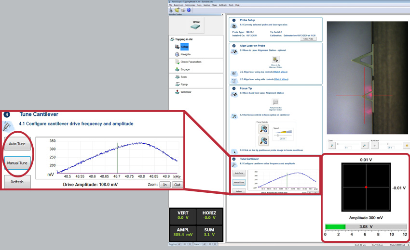Click the probe icon beside step 1.1
The image size is (410, 250).
coord(234,26)
